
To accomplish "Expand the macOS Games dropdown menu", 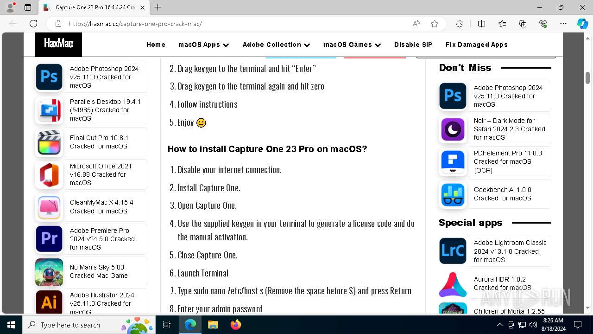I will (353, 45).
